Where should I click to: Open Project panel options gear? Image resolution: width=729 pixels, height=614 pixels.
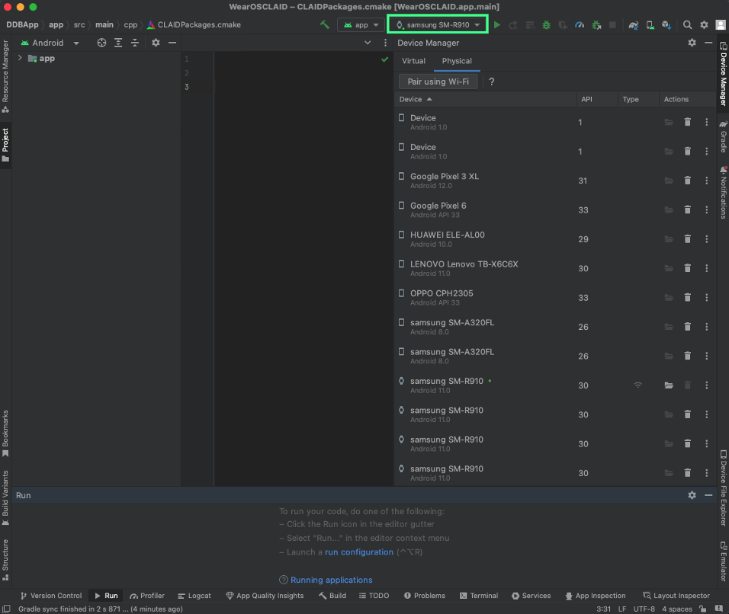(x=156, y=43)
